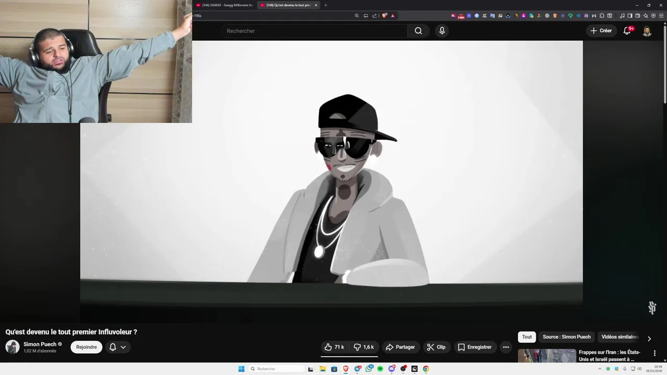Open a new browser tab
This screenshot has width=667, height=375.
coord(326,5)
